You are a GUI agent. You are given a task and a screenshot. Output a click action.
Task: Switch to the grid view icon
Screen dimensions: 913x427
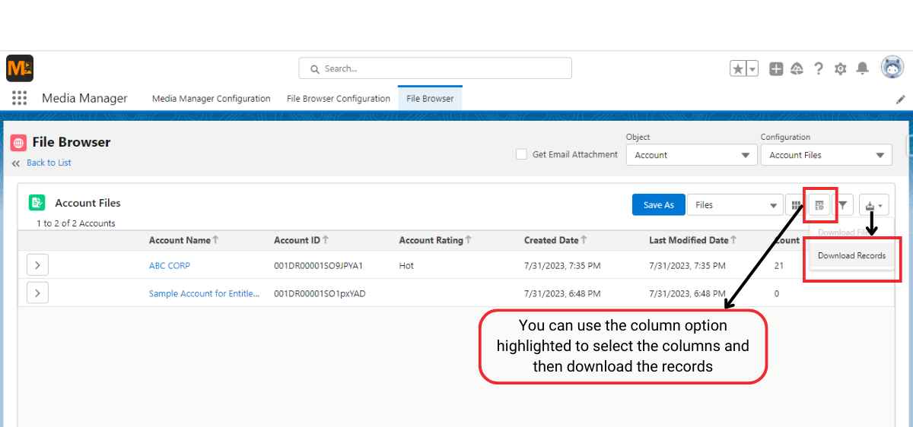click(796, 205)
